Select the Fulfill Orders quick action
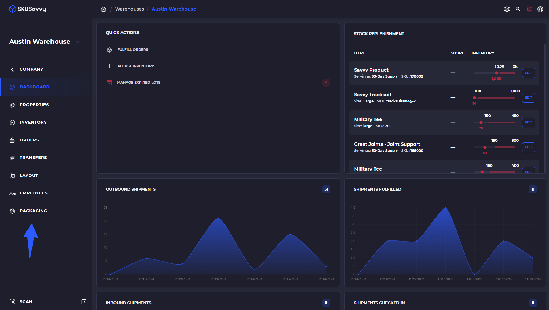 point(218,50)
